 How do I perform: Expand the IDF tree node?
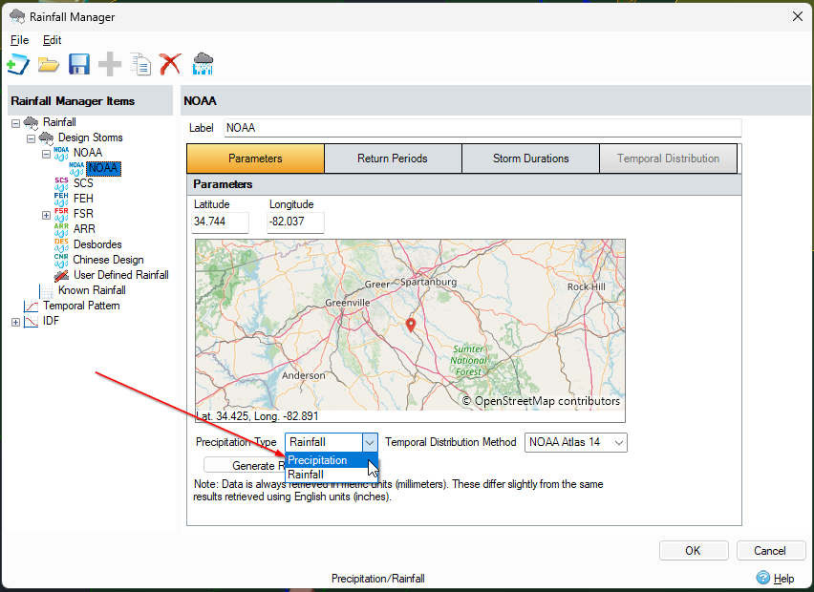pyautogui.click(x=15, y=320)
